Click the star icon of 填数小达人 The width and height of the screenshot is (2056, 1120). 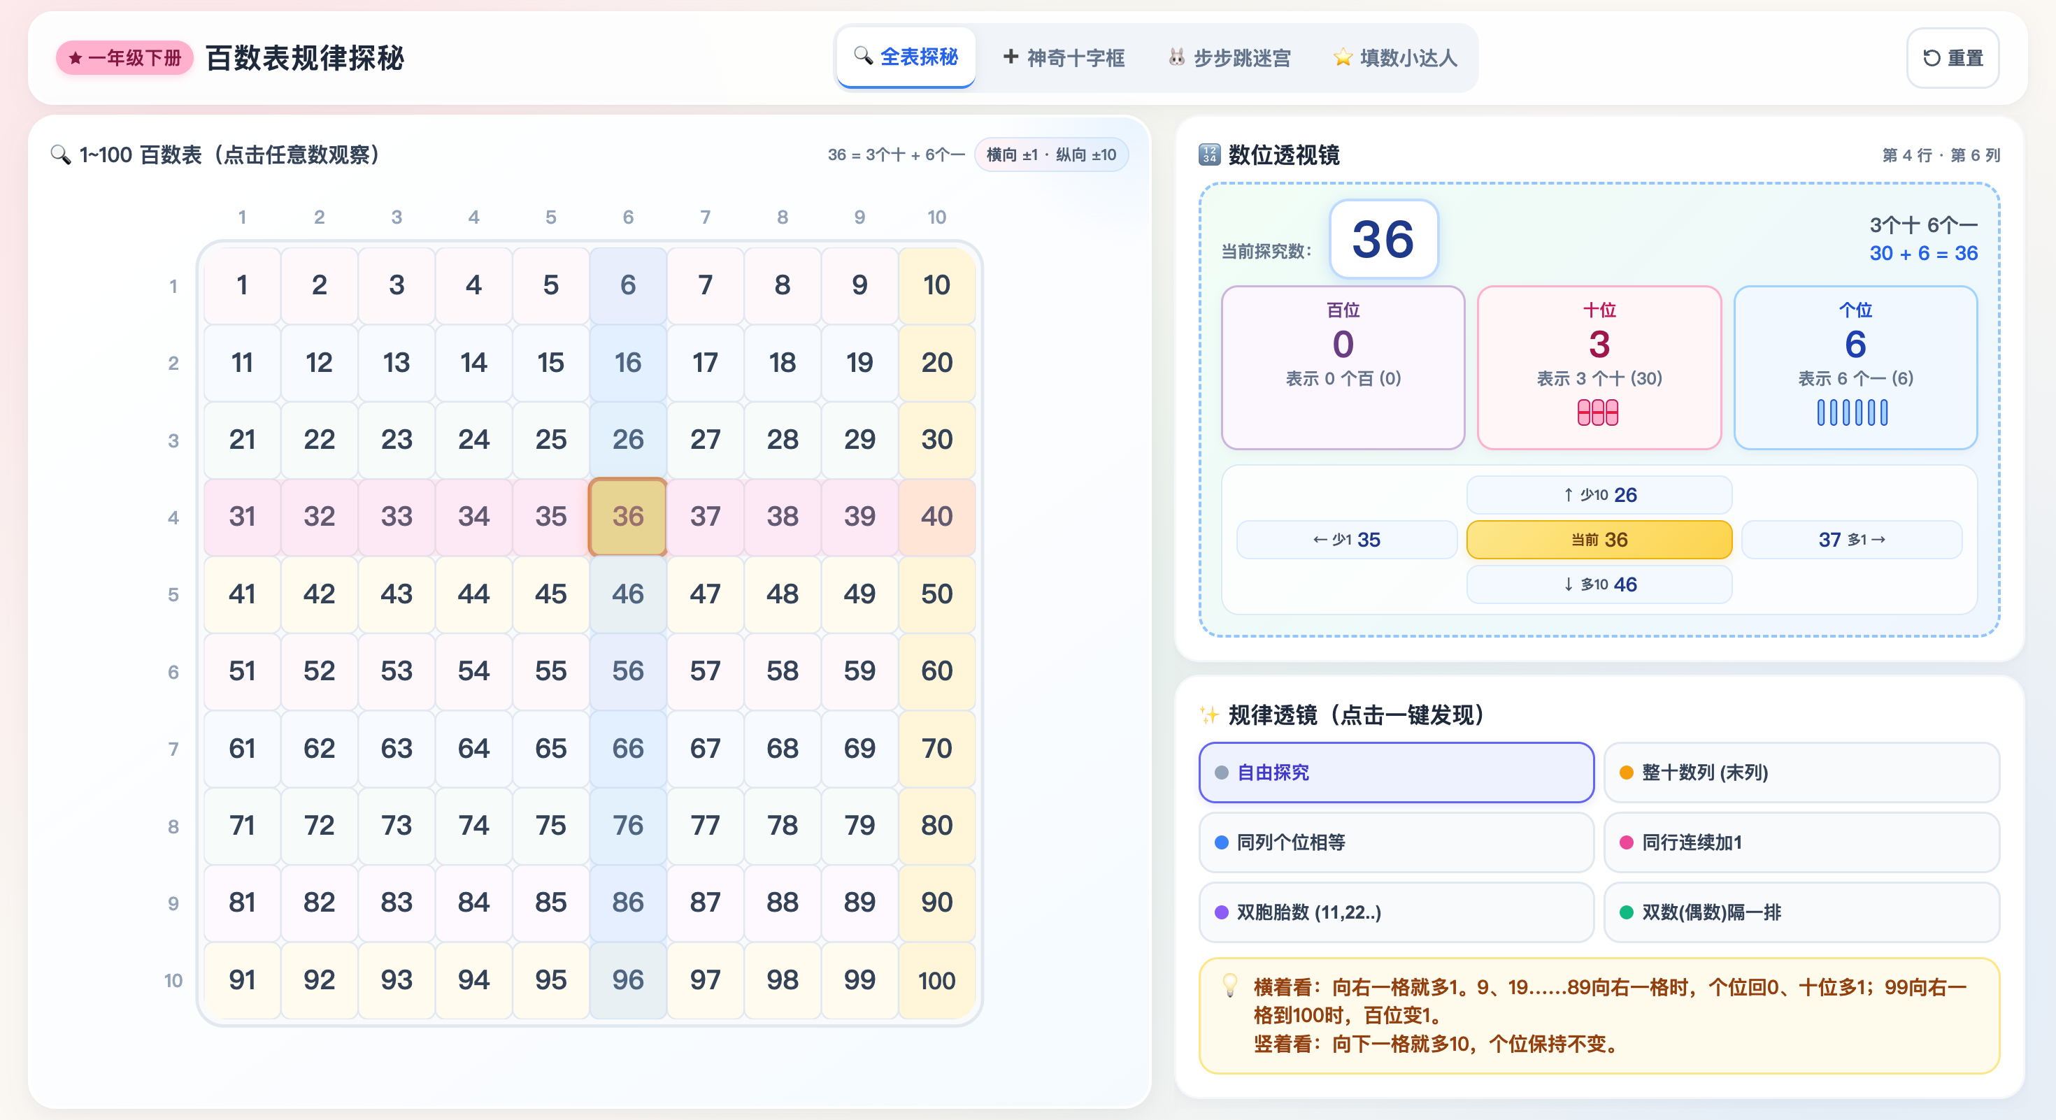[1343, 57]
